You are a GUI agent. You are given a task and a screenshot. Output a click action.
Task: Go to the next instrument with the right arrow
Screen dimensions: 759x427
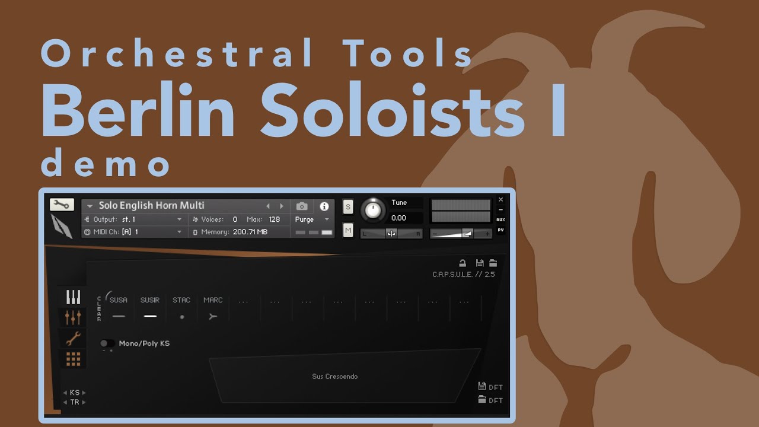tap(282, 206)
